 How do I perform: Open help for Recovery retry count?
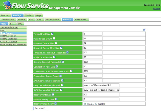tap(56, 99)
